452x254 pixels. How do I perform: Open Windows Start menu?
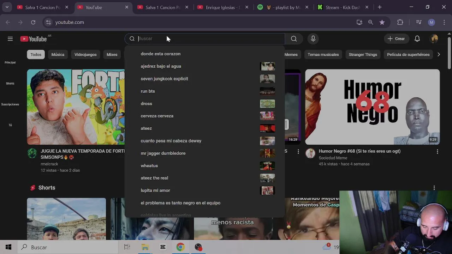point(8,247)
